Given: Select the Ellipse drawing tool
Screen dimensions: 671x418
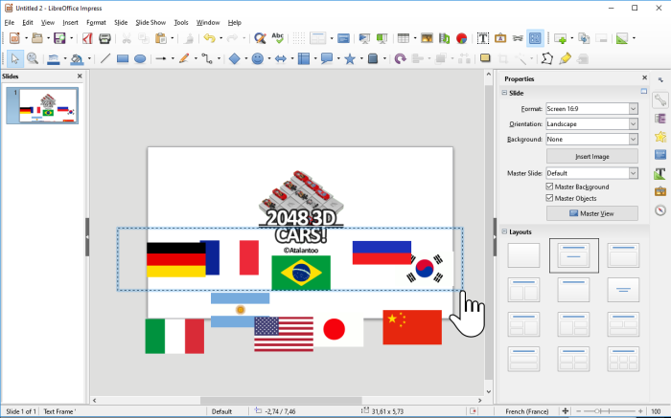Looking at the screenshot, I should click(140, 58).
